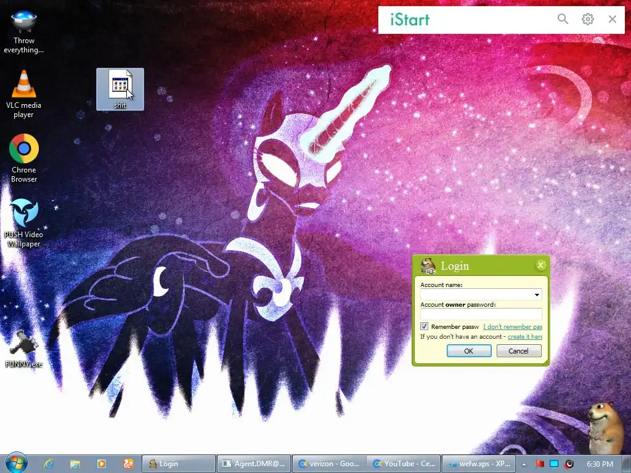Screen dimensions: 631x473
Task: Switch to 'YouTube - Ce...' taskbar window
Action: (404, 464)
